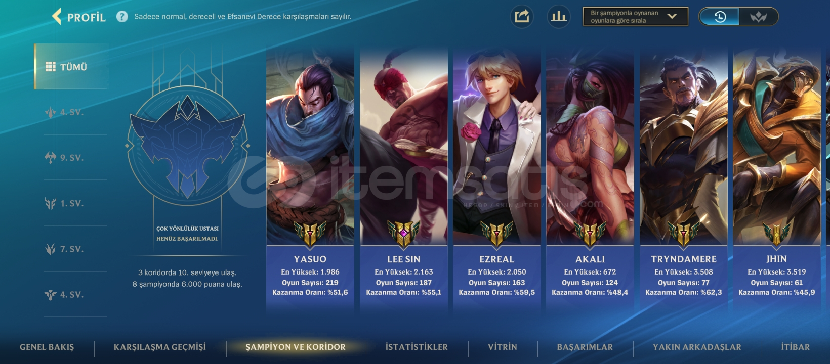Screen dimensions: 830x364
Task: Open the bar chart statistics icon
Action: [x=559, y=17]
